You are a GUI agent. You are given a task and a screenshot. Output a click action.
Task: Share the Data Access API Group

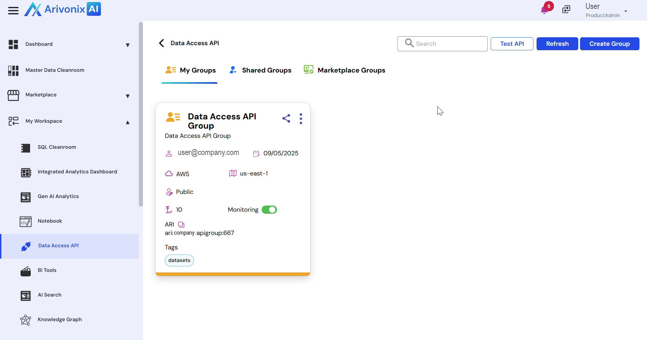point(286,118)
